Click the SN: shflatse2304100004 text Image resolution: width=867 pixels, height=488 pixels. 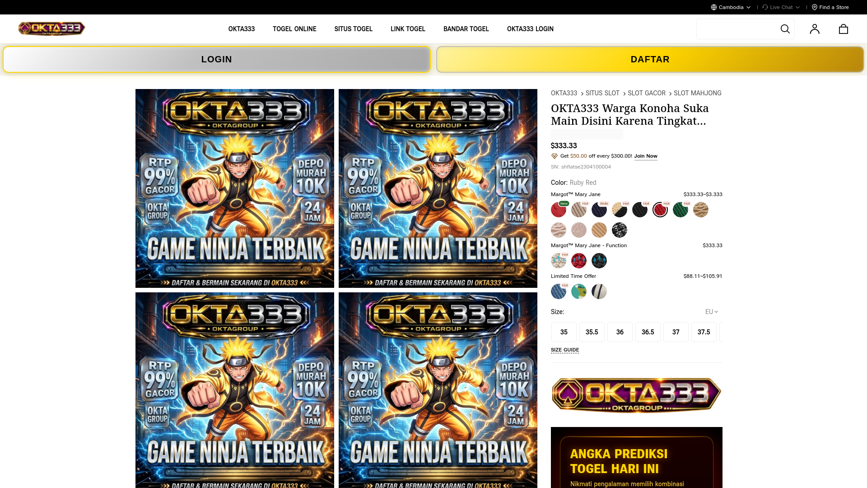tap(581, 167)
